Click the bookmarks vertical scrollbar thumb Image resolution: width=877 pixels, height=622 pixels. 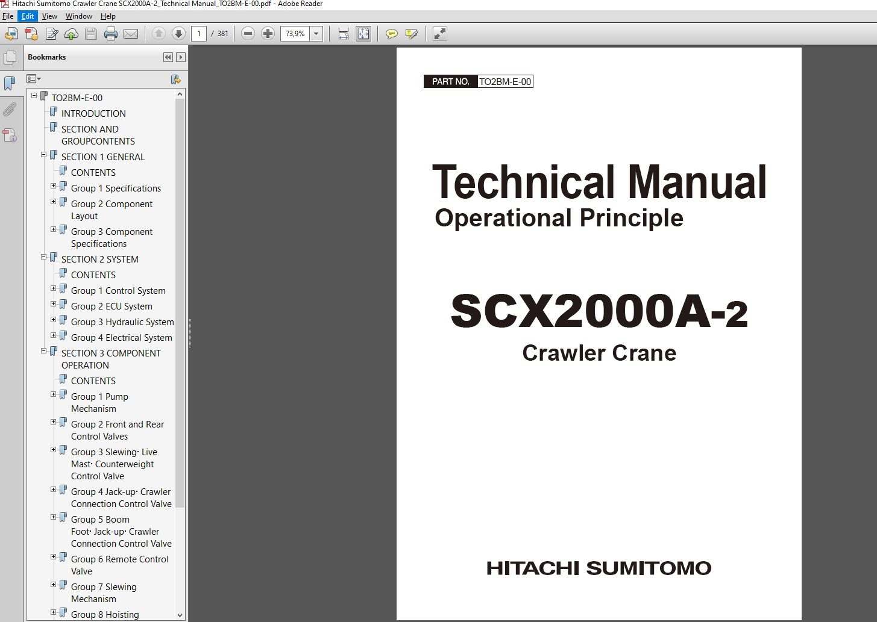(x=180, y=303)
